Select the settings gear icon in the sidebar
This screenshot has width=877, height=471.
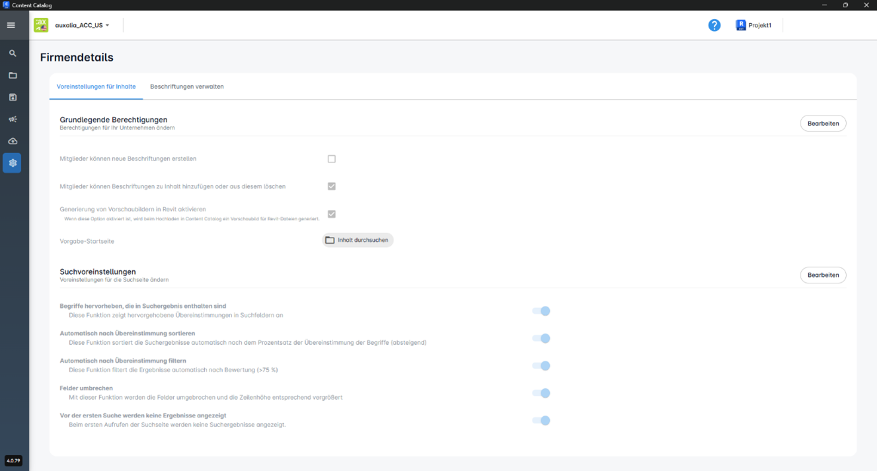click(x=13, y=163)
